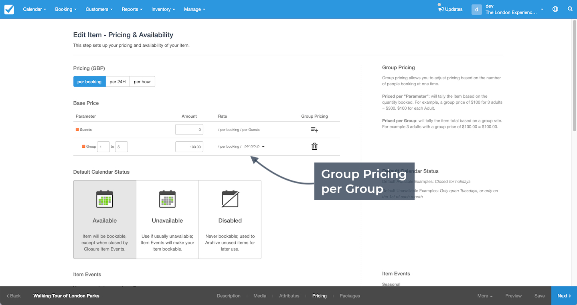Viewport: 577px width, 305px height.
Task: Click the dev user avatar
Action: click(x=476, y=9)
